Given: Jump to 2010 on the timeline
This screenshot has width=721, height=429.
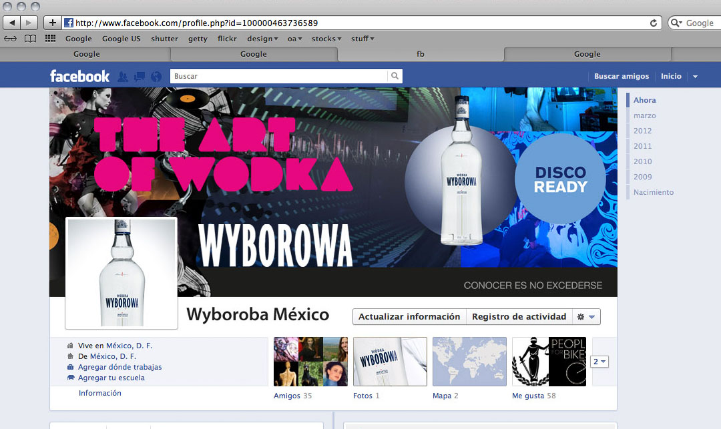Looking at the screenshot, I should tap(642, 161).
